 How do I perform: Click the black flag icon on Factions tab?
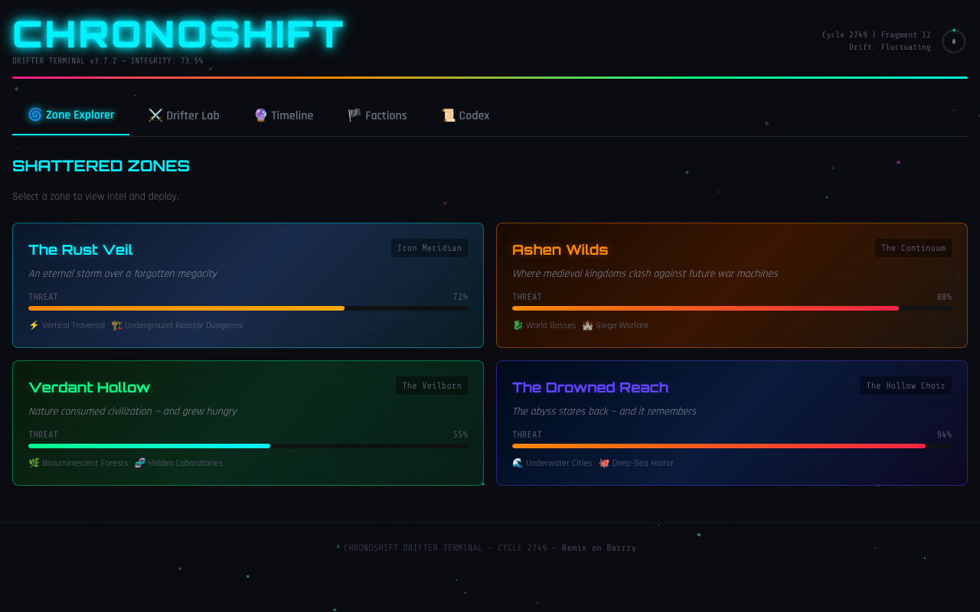[354, 116]
